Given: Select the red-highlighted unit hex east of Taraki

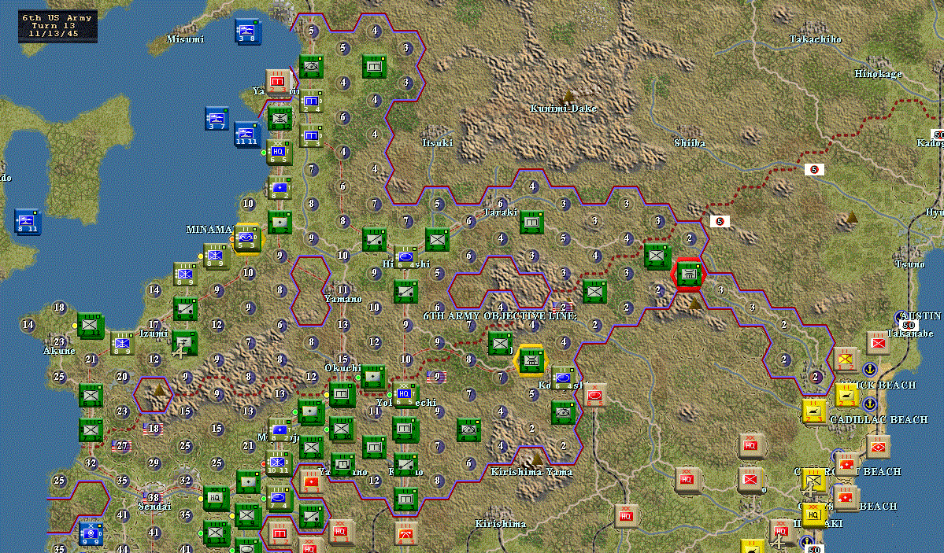Looking at the screenshot, I should point(689,275).
